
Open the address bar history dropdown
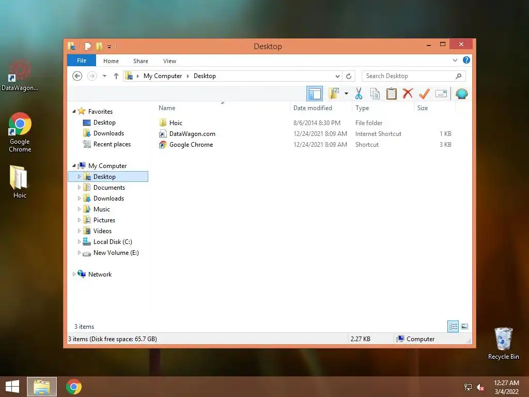pyautogui.click(x=337, y=77)
